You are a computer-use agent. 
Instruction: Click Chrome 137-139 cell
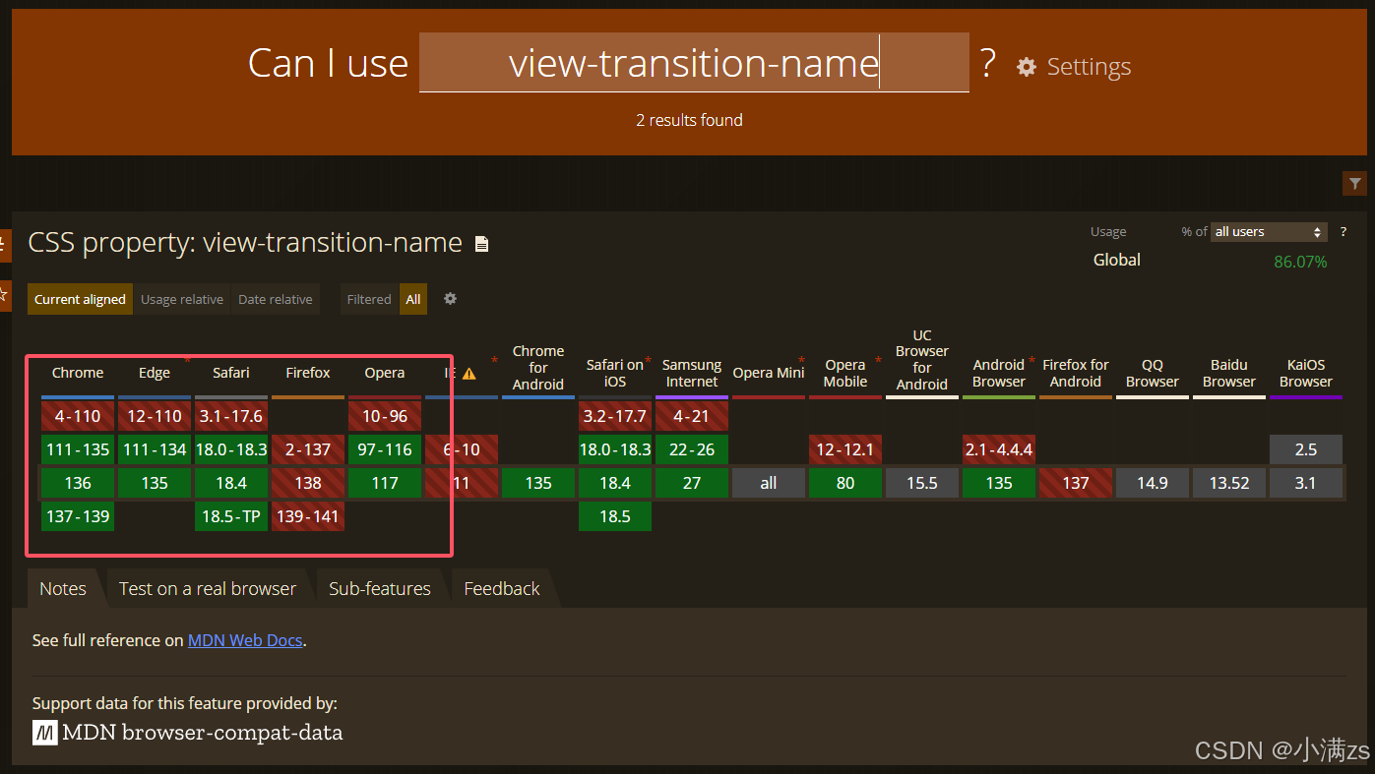click(78, 516)
